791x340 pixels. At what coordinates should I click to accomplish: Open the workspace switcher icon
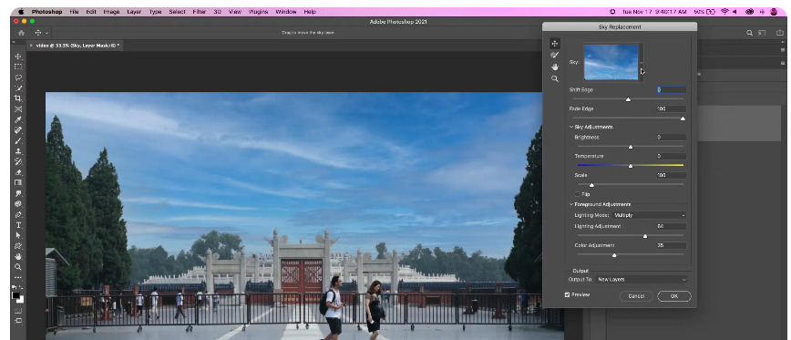click(x=762, y=33)
